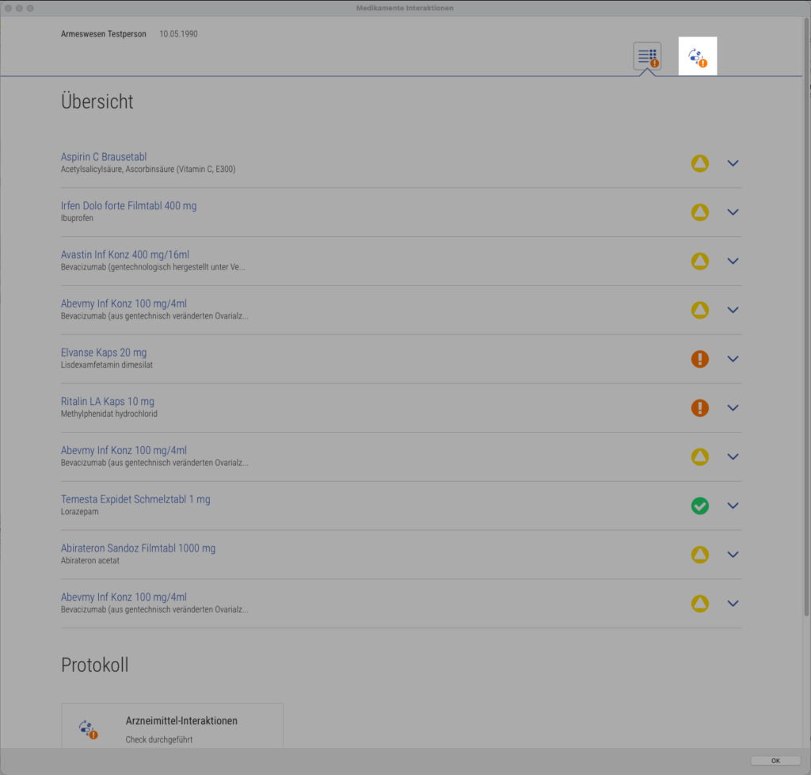Screen dimensions: 811x775
Task: Click the yellow warning icon for Irfen Dolo forte
Action: click(x=700, y=212)
